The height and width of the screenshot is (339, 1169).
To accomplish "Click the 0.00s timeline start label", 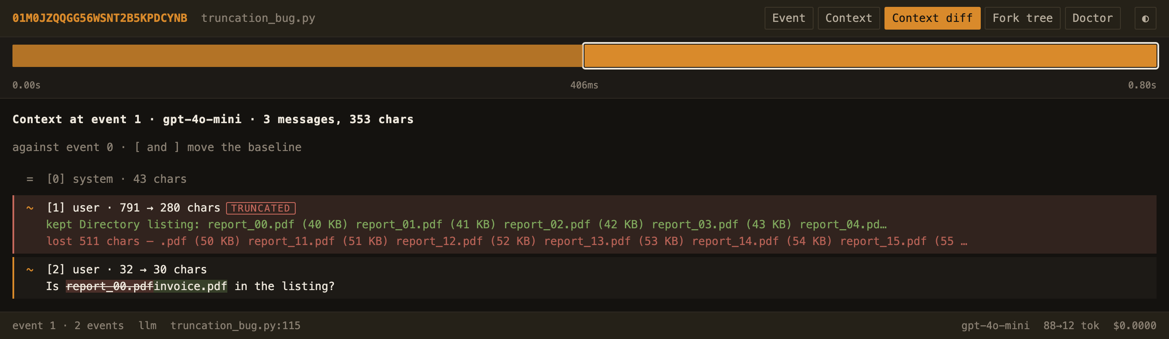I will (x=26, y=85).
